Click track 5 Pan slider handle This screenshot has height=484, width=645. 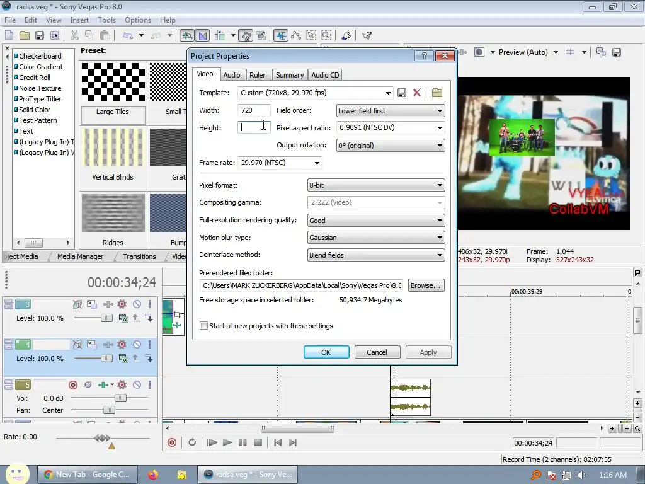[109, 410]
